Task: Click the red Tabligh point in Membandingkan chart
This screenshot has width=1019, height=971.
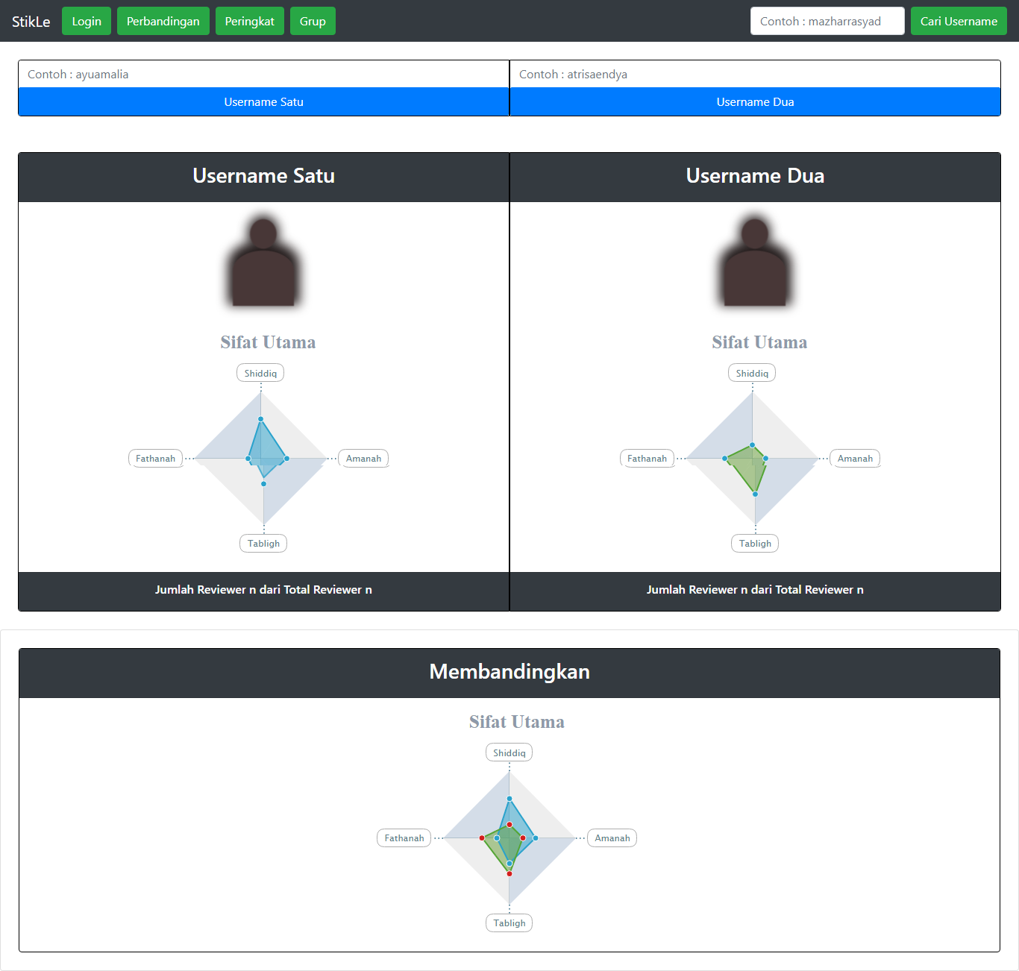Action: pyautogui.click(x=509, y=873)
